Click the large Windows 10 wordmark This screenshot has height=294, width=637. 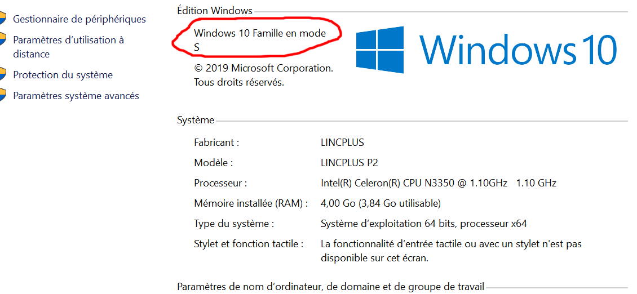point(519,50)
